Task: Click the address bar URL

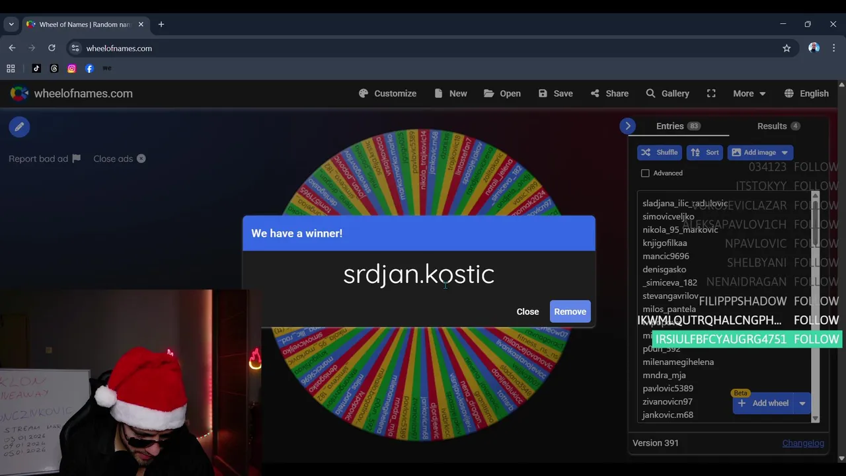Action: [119, 48]
